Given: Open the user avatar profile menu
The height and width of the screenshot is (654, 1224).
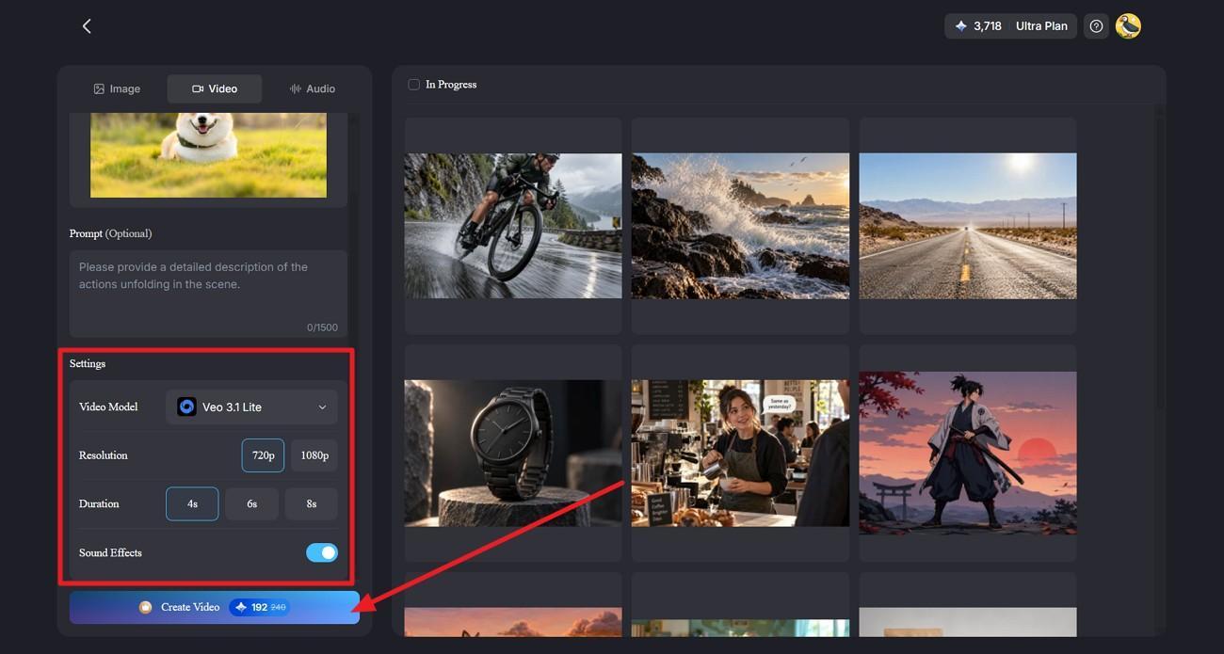Looking at the screenshot, I should click(x=1128, y=26).
